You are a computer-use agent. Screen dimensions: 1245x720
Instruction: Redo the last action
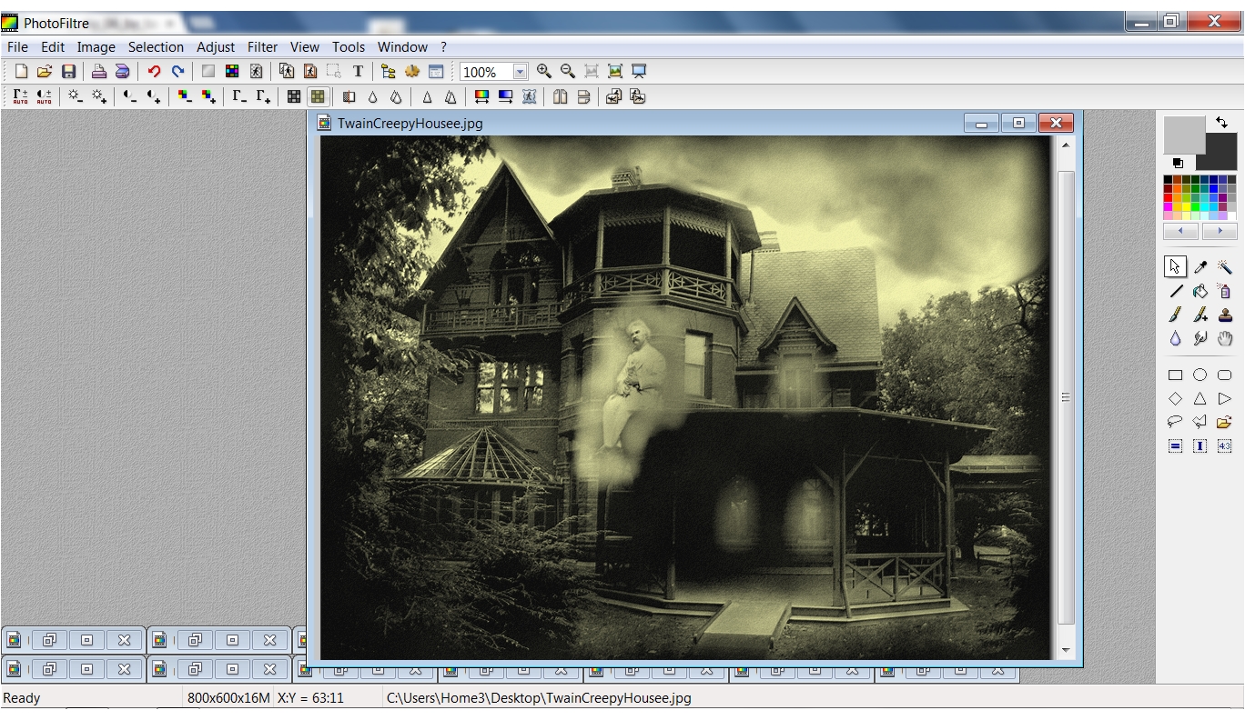pyautogui.click(x=177, y=72)
